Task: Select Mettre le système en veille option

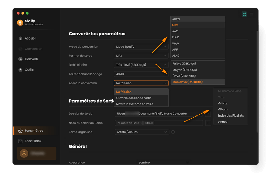Action: click(134, 104)
